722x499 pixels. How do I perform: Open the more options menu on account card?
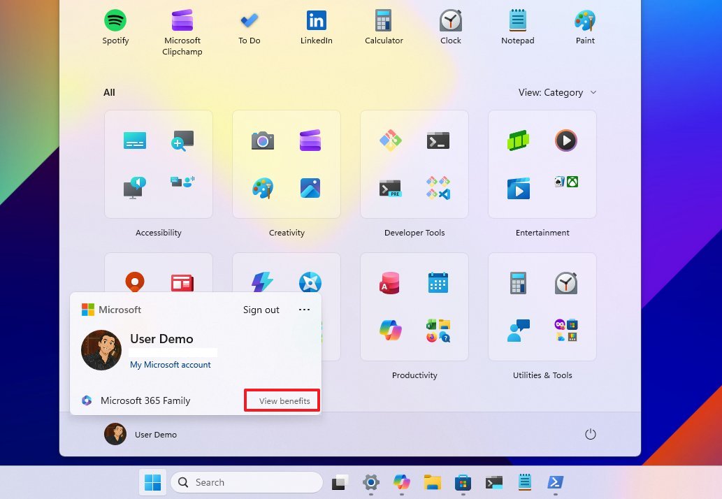tap(304, 310)
